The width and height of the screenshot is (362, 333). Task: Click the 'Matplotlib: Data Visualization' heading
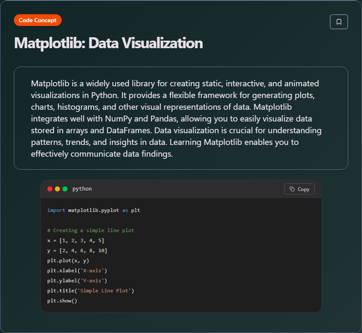[x=109, y=43]
